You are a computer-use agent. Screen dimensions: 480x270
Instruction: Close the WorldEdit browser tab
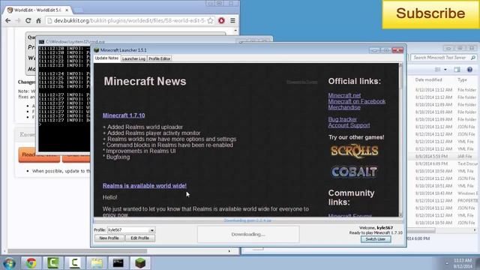tap(67, 10)
